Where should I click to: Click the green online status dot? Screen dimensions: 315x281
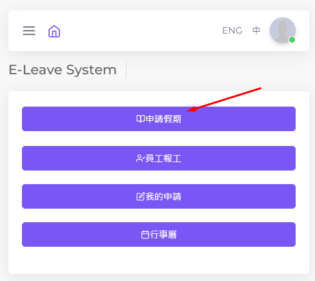[292, 39]
